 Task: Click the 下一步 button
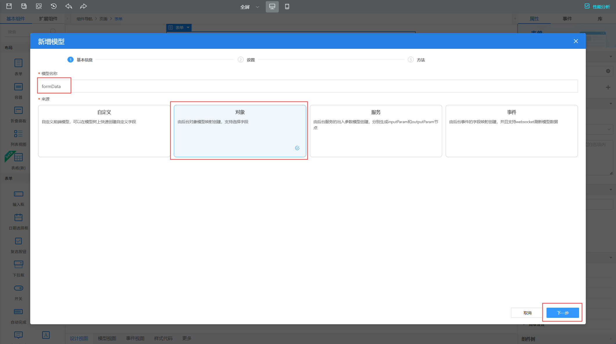(563, 313)
